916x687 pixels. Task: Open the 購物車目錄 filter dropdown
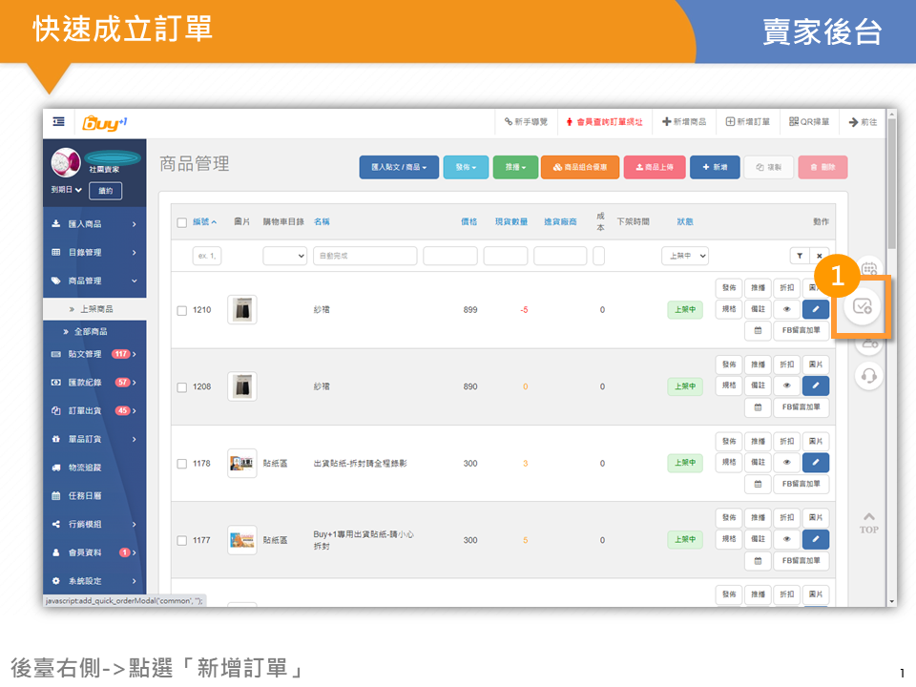[284, 256]
